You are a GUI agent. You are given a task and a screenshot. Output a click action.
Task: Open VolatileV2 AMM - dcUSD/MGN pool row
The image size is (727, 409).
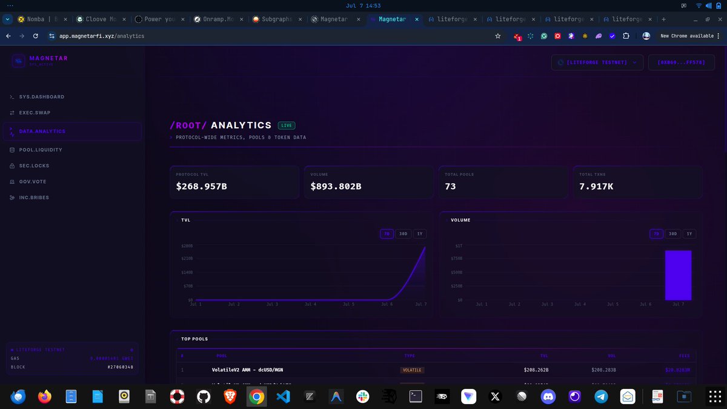[x=436, y=370]
